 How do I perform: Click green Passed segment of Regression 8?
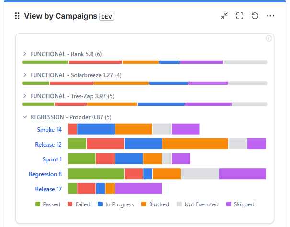[x=96, y=173]
